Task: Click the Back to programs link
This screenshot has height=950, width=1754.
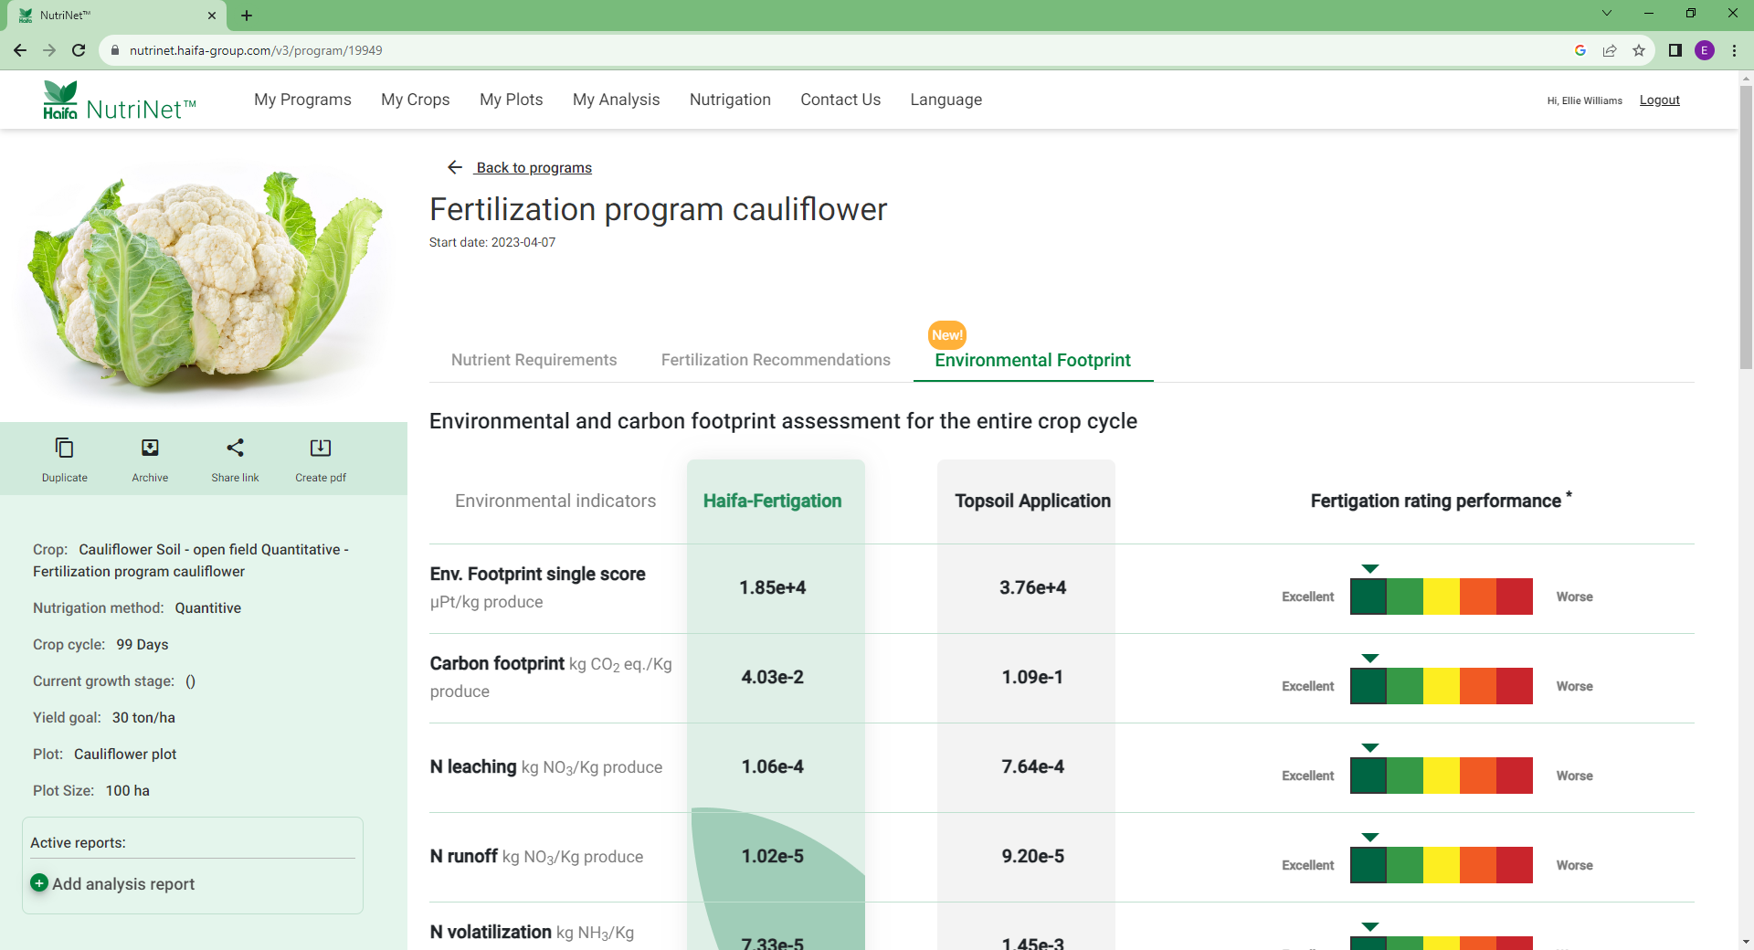Action: pos(534,167)
